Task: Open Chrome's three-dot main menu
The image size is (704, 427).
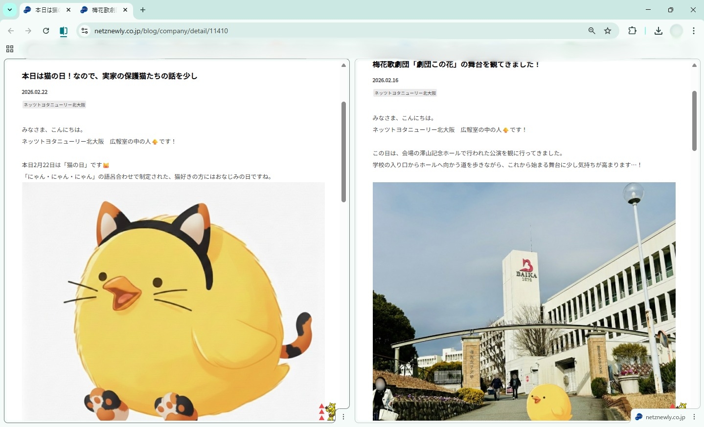Action: pyautogui.click(x=694, y=31)
